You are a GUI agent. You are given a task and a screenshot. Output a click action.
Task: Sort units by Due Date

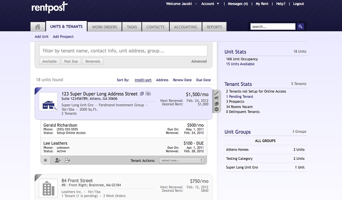(x=203, y=80)
